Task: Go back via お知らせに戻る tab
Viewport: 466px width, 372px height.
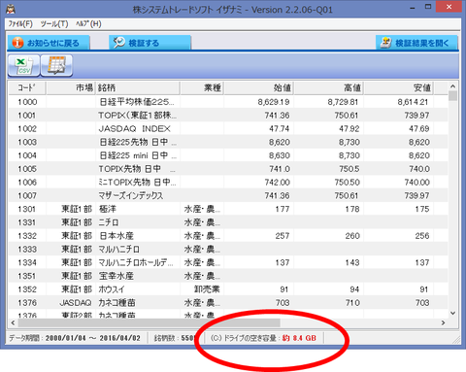Action: tap(48, 43)
